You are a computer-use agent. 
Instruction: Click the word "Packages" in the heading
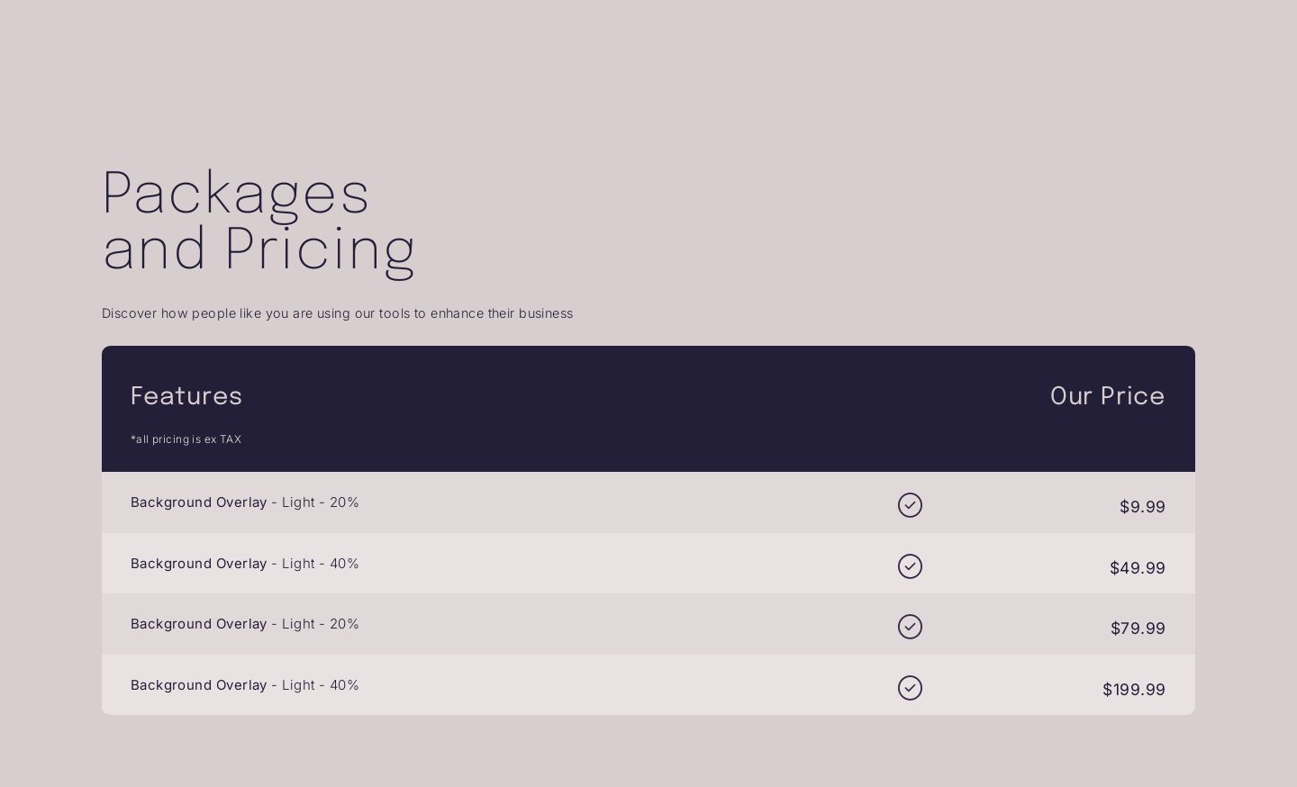pyautogui.click(x=236, y=193)
